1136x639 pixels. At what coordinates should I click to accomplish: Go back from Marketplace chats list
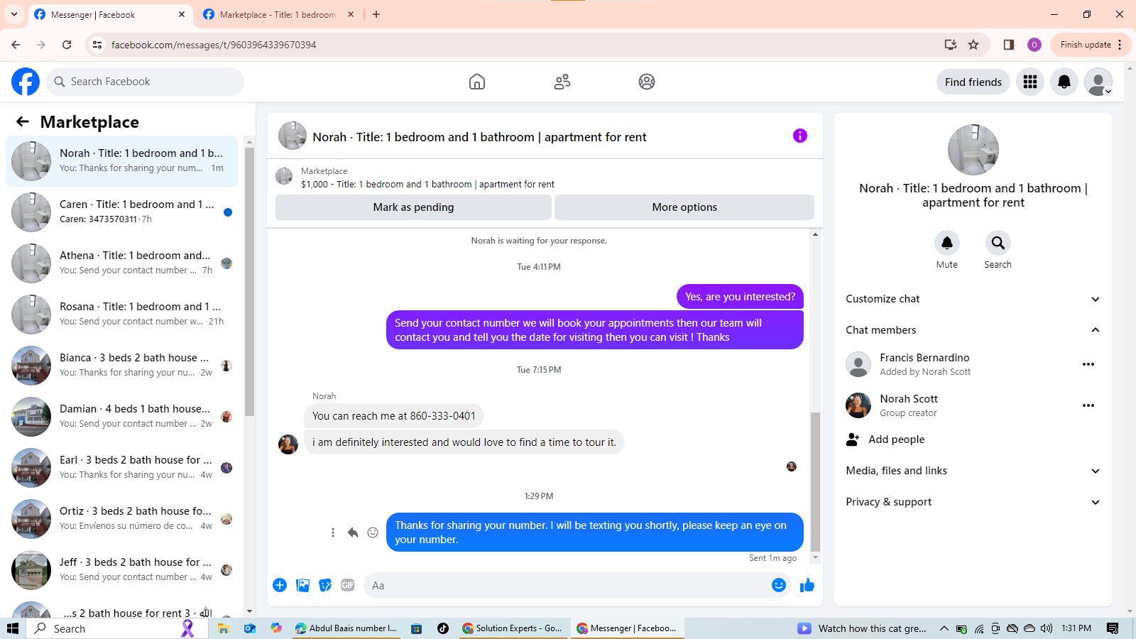click(23, 121)
